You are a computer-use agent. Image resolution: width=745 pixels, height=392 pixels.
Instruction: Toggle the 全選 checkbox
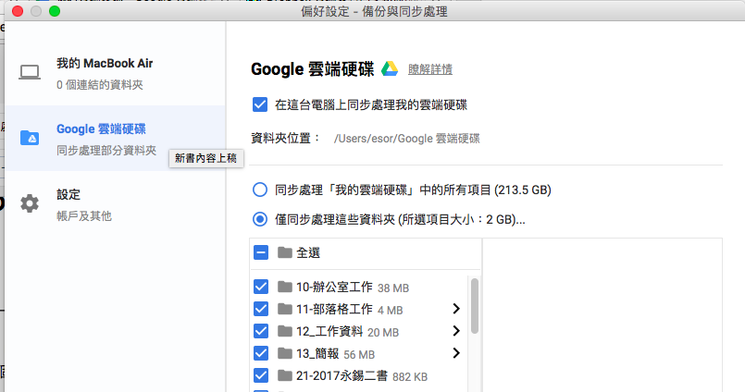(x=261, y=252)
